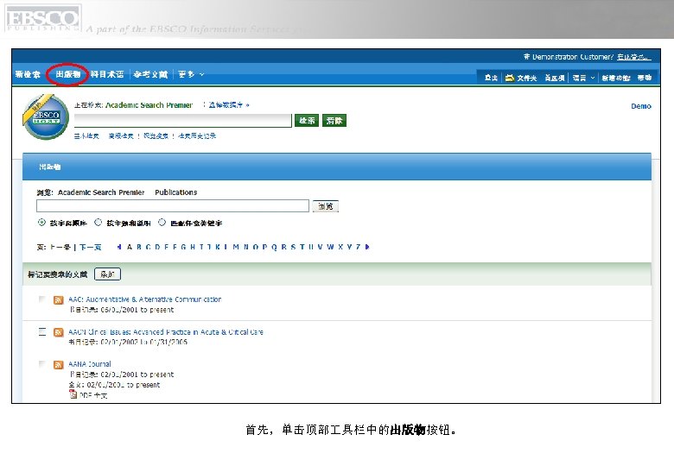The image size is (674, 466).
Task: Click the EBSCO Publishing logo in header
Action: tap(42, 18)
